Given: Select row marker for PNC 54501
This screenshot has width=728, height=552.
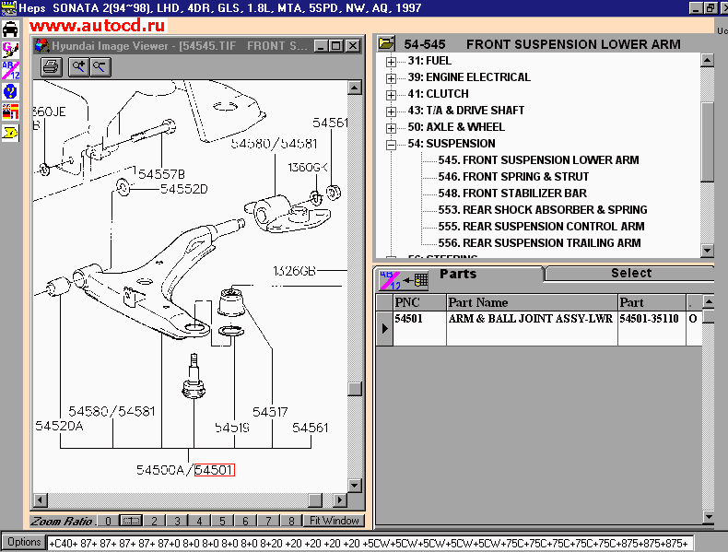Looking at the screenshot, I should pyautogui.click(x=384, y=328).
